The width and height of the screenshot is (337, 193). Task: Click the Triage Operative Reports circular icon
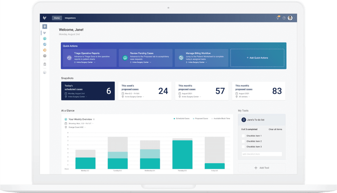tap(69, 57)
